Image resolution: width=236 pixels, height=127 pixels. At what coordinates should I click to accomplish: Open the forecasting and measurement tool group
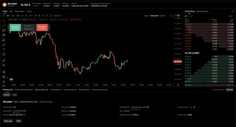click(4, 40)
